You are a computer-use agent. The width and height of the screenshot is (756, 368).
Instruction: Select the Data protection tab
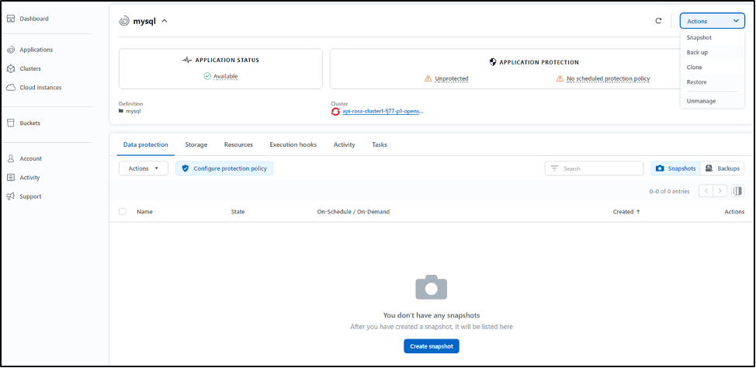click(x=146, y=144)
